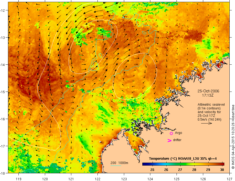
Task: Click the longitude axis label 121
Action: [x=71, y=179]
